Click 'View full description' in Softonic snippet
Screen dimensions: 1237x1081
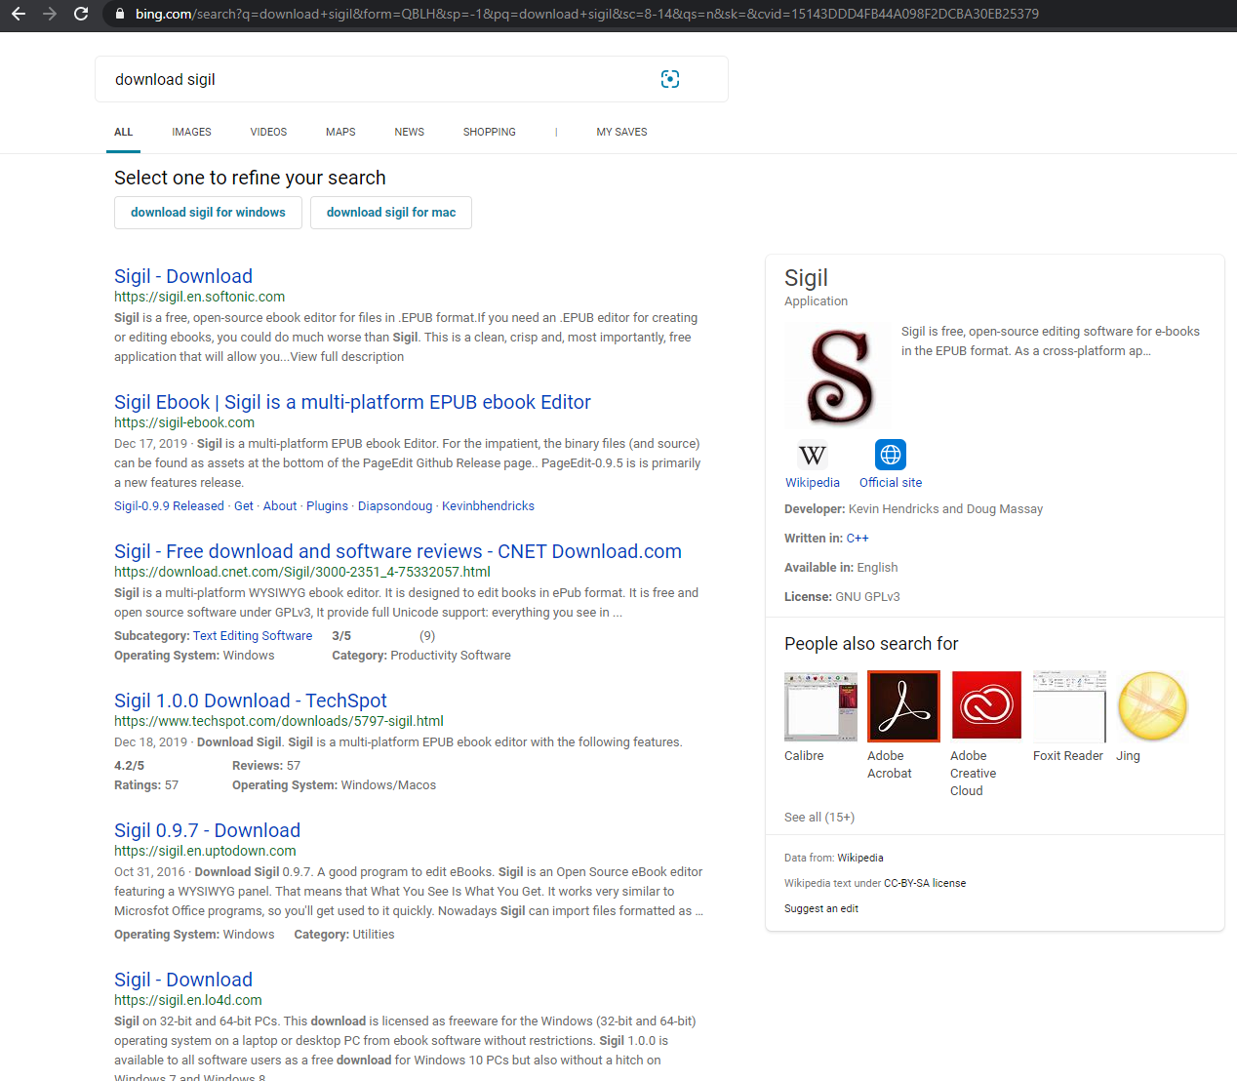point(346,357)
